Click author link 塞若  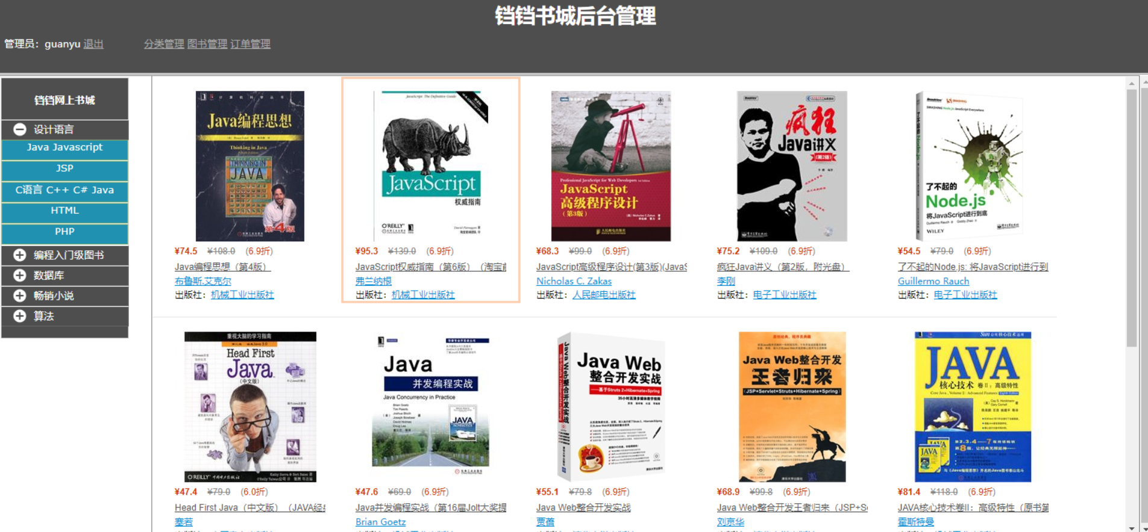(x=184, y=522)
